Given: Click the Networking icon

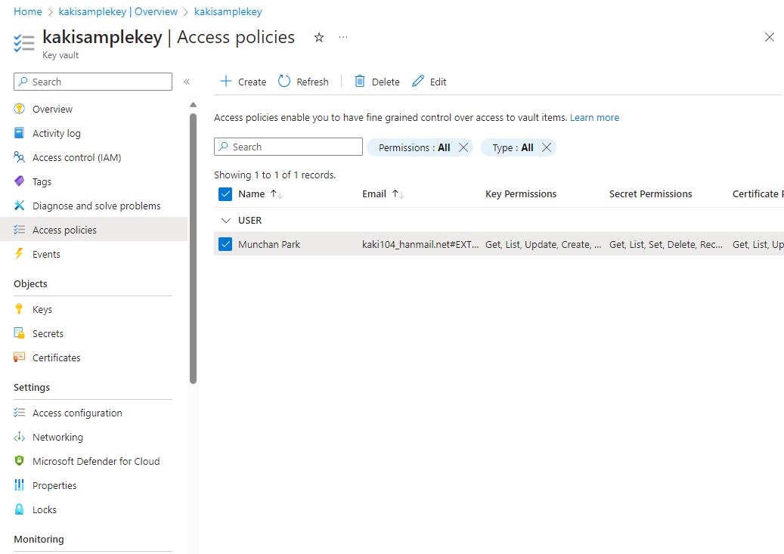Looking at the screenshot, I should (x=19, y=437).
